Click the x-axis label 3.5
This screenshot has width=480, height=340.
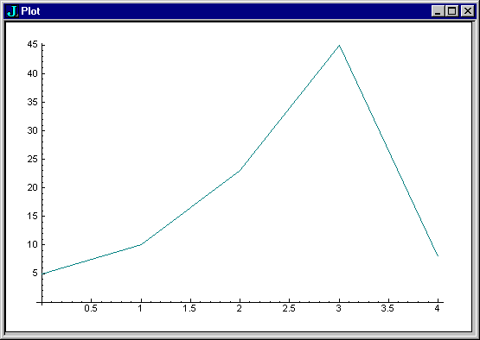(387, 309)
